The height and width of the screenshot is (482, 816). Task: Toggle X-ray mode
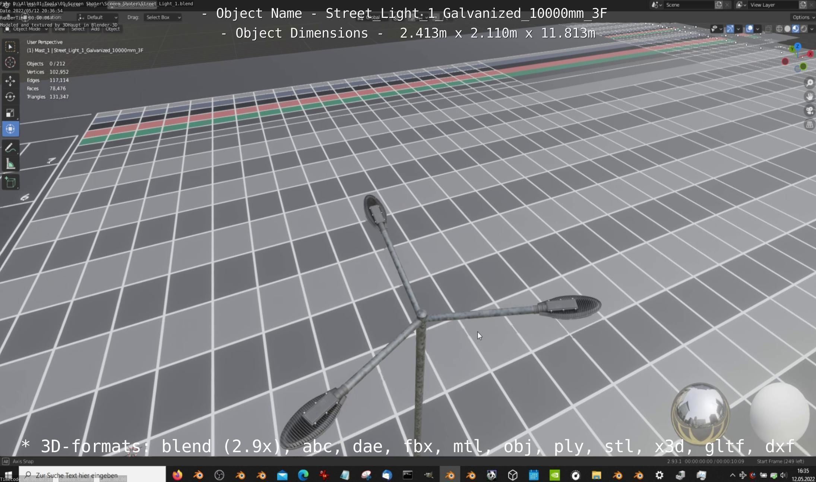point(768,29)
